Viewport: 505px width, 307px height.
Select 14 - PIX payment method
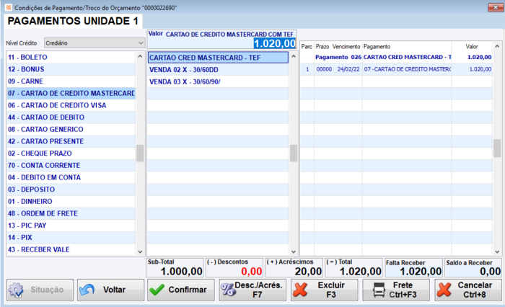coord(71,238)
